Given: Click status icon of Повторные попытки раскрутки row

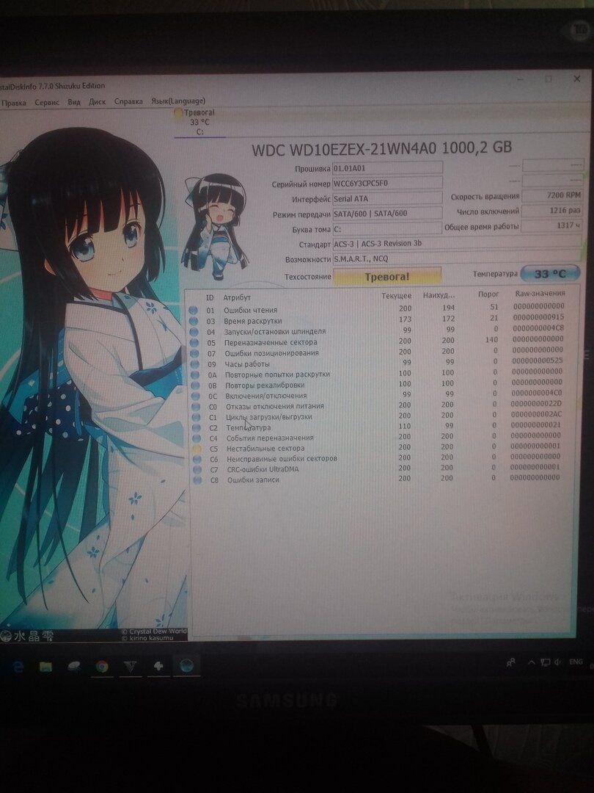Looking at the screenshot, I should coord(194,374).
